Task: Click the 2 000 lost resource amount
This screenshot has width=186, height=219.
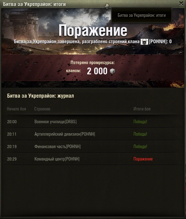Action: (97, 71)
